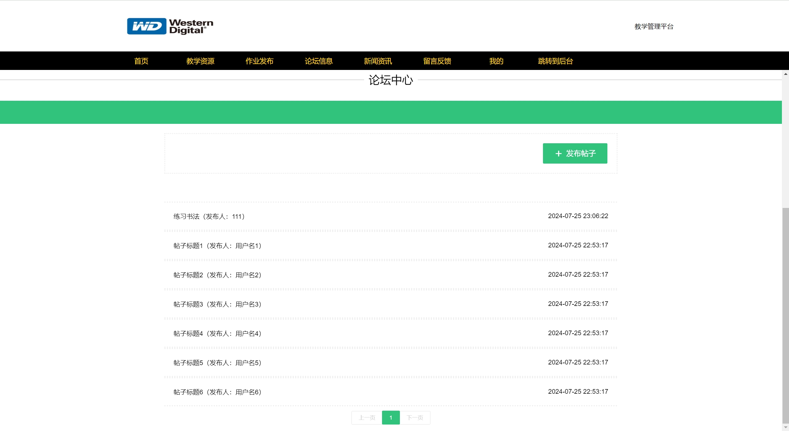This screenshot has height=431, width=789.
Task: View post 帖子标题5 by 用户名5
Action: tap(217, 363)
